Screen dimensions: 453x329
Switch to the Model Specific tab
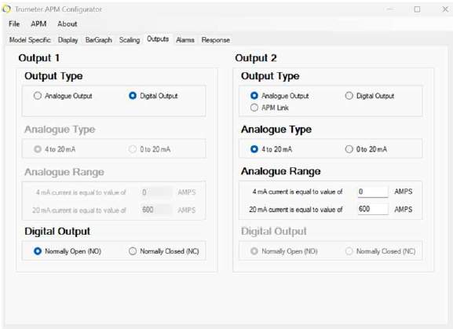pos(30,40)
